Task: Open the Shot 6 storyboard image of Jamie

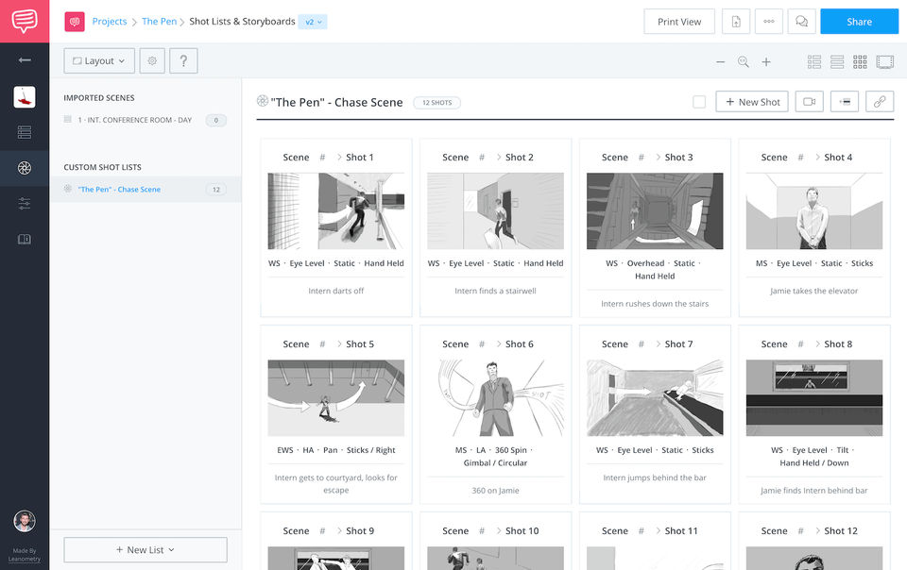Action: (495, 398)
